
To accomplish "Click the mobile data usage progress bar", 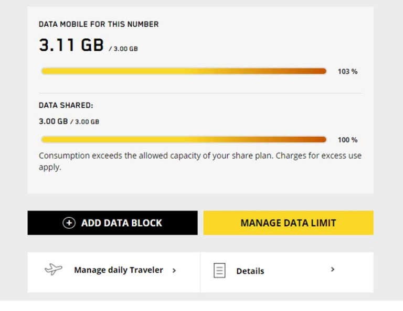I will (x=184, y=71).
